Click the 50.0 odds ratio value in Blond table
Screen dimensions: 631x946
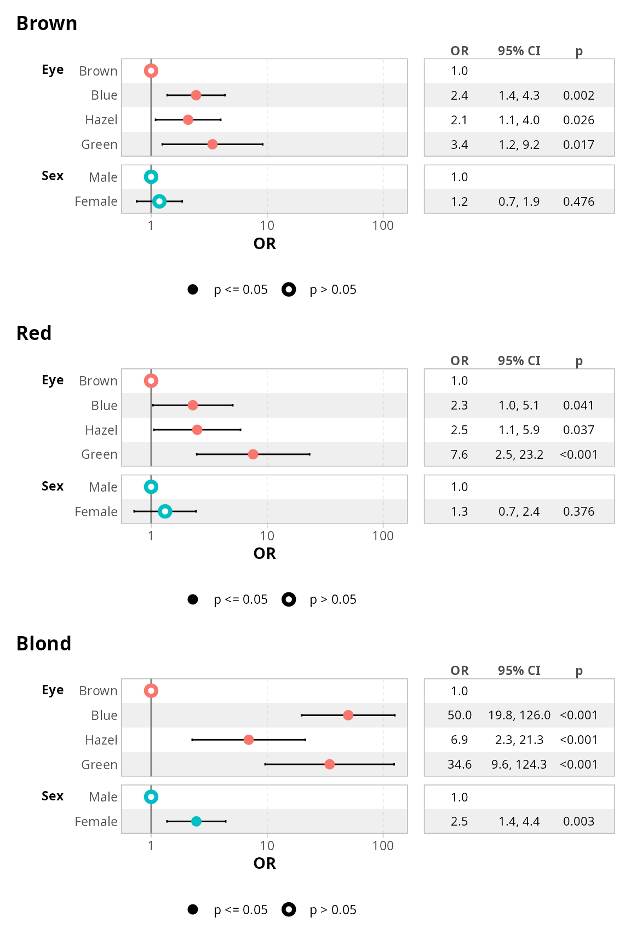click(x=460, y=715)
